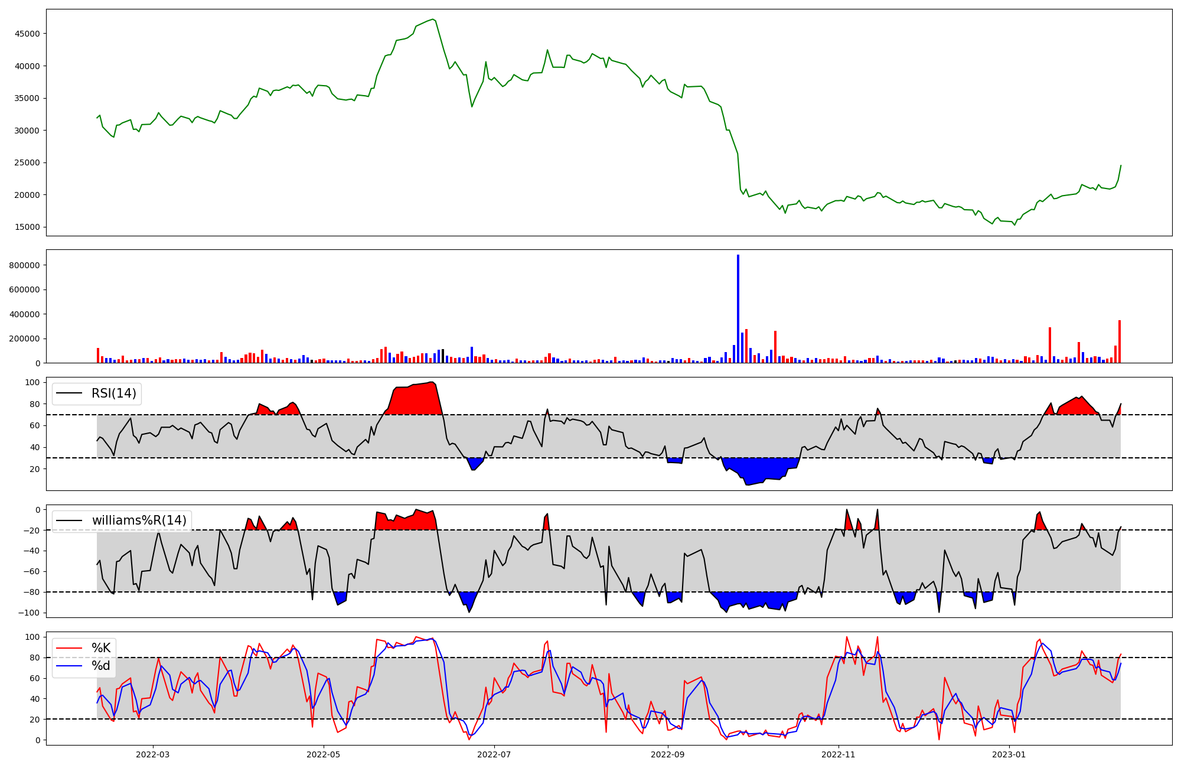Click the 2022-05 x-axis date label
1181x768 pixels.
[323, 754]
